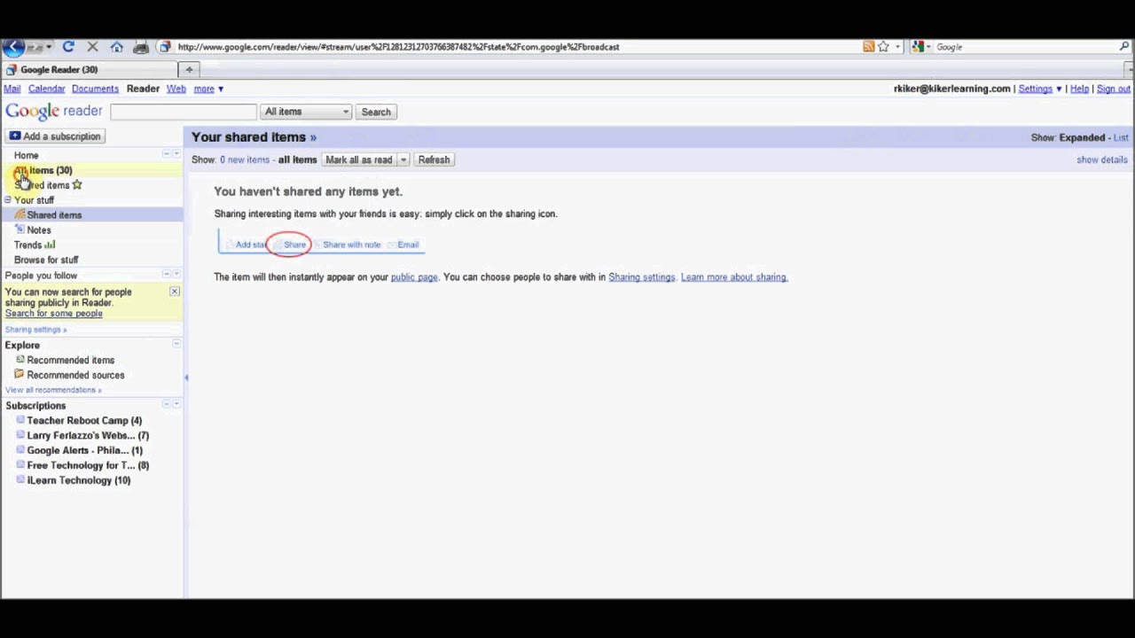Click the Search button
The image size is (1135, 638).
coord(376,112)
